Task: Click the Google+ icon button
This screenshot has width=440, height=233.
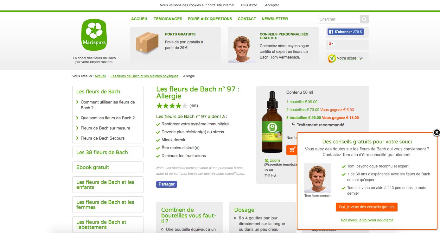Action: tap(331, 44)
